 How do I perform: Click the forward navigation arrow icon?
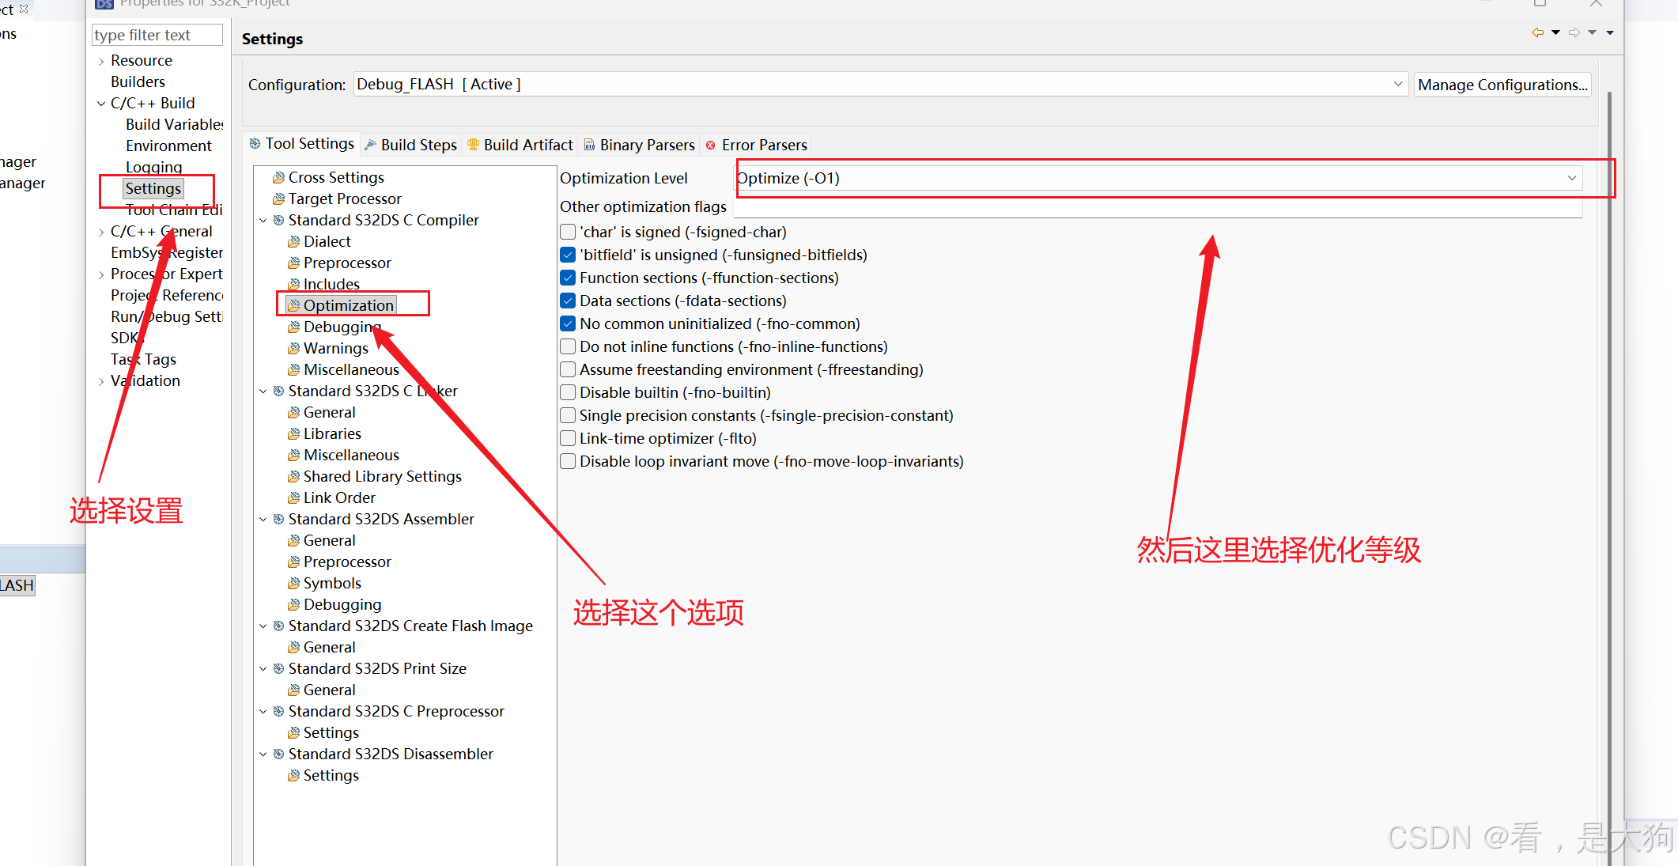coord(1574,32)
